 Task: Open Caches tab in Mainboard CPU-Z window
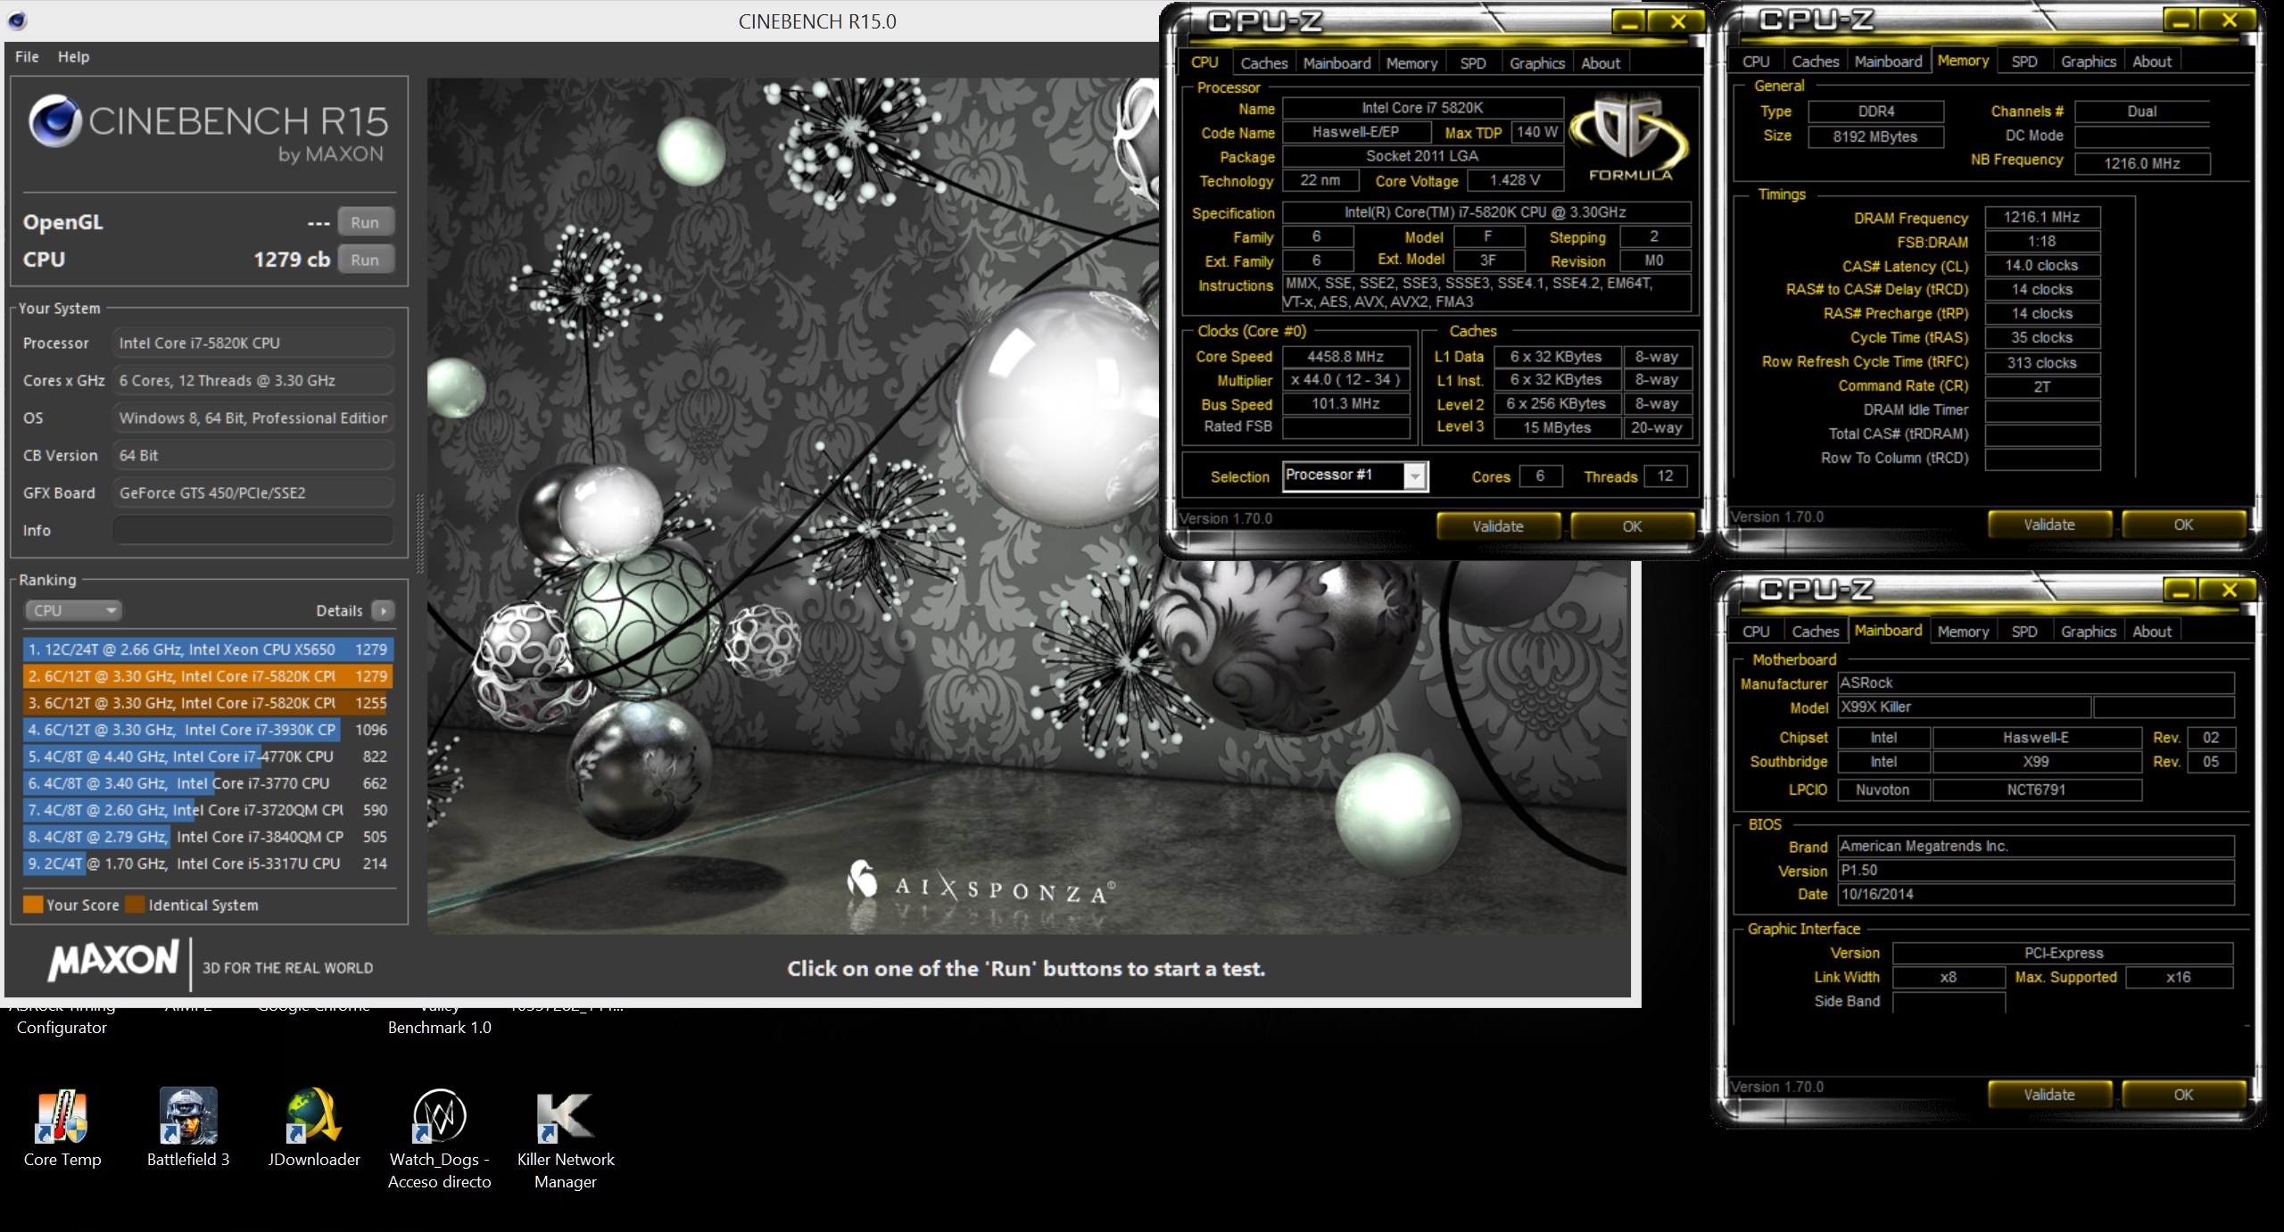pos(1816,632)
